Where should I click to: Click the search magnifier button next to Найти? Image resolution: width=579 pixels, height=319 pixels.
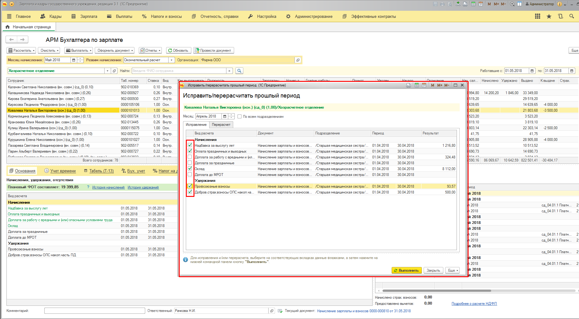click(239, 71)
